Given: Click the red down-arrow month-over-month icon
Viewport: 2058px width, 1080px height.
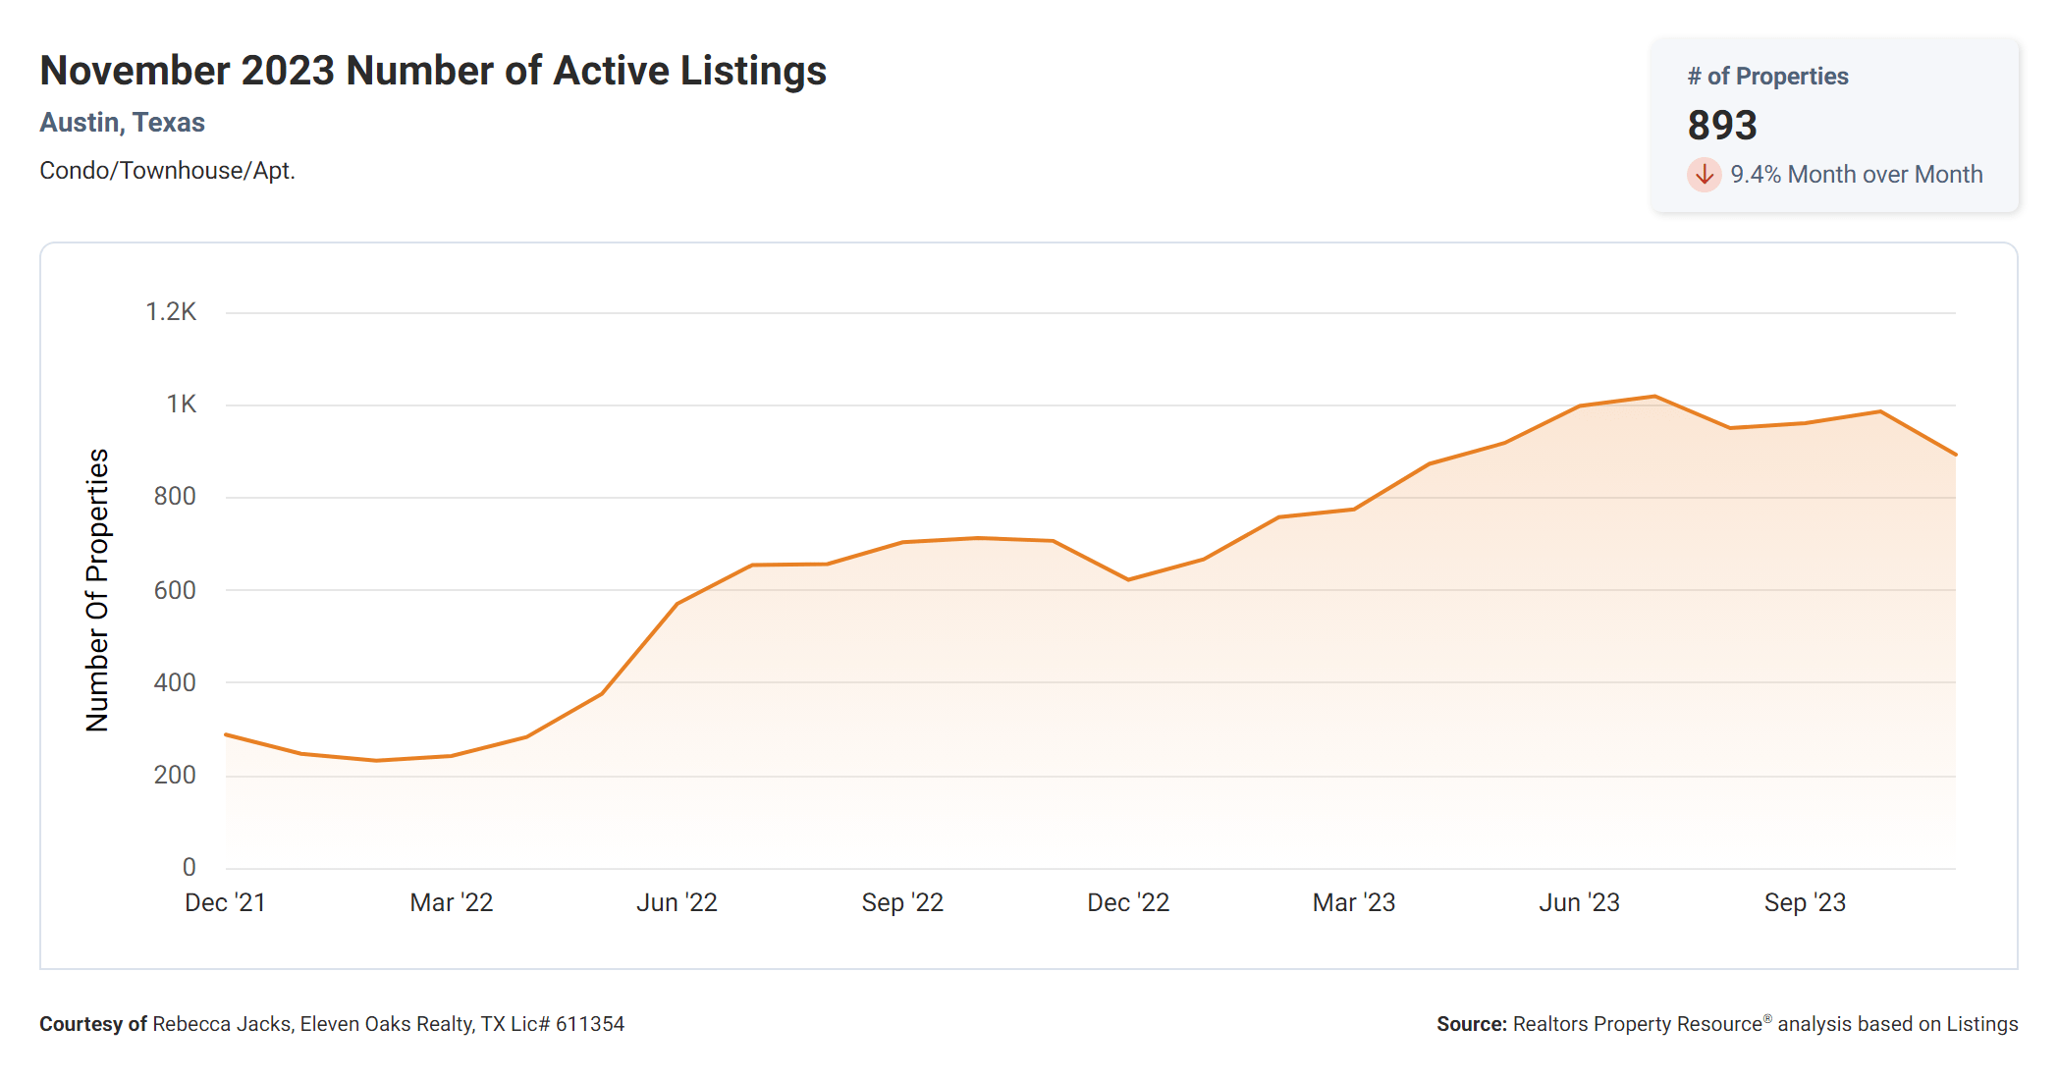Looking at the screenshot, I should click(x=1705, y=175).
